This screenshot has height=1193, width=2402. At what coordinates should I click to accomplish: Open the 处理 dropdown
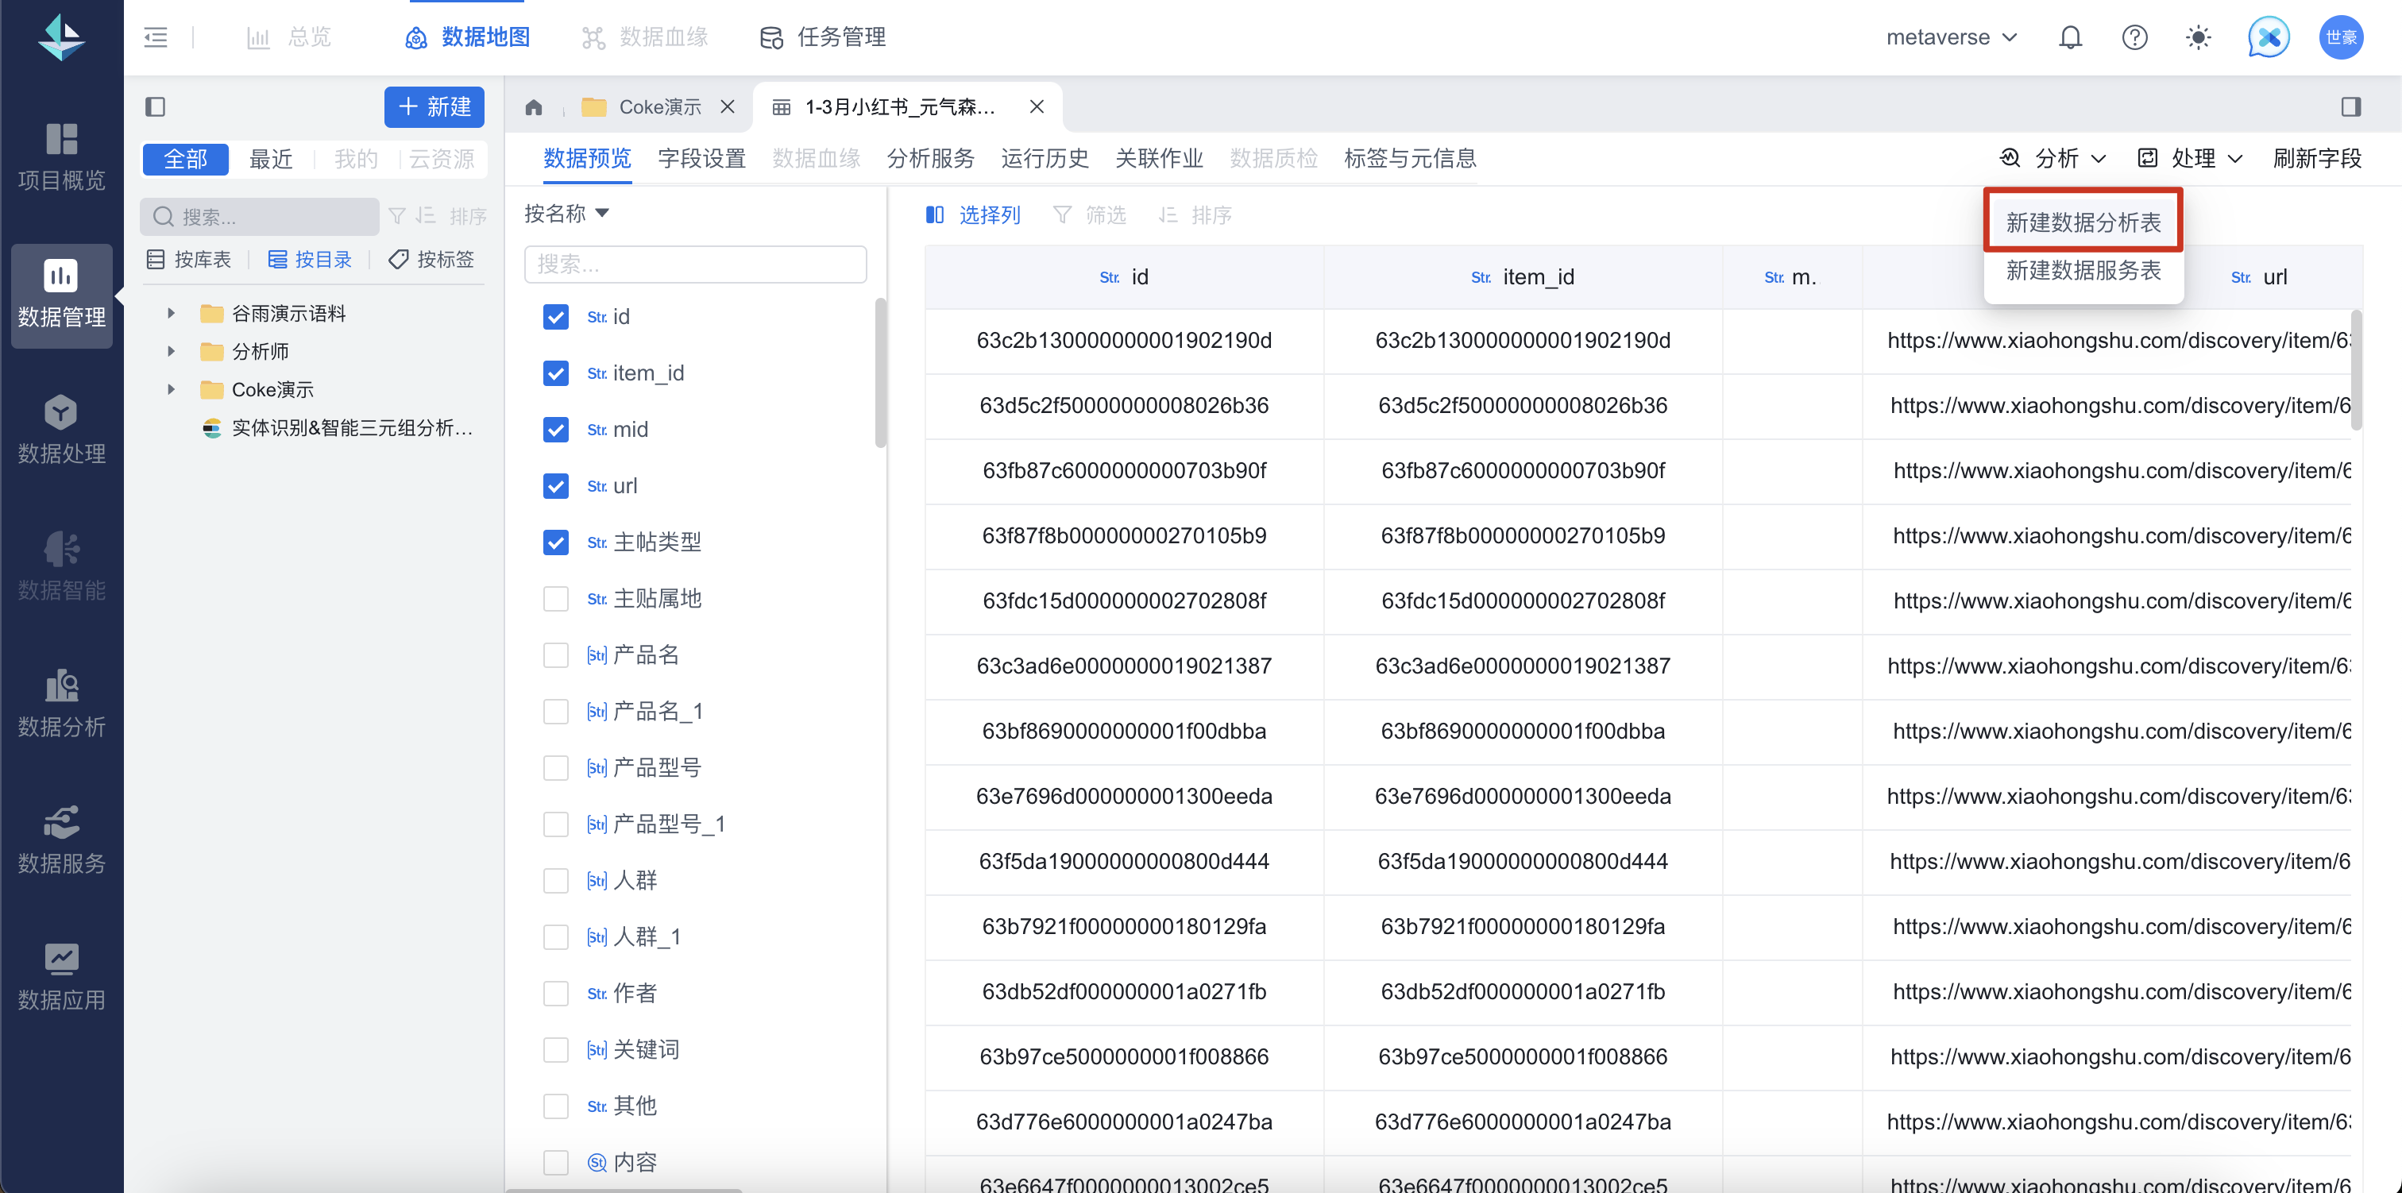[x=2189, y=157]
